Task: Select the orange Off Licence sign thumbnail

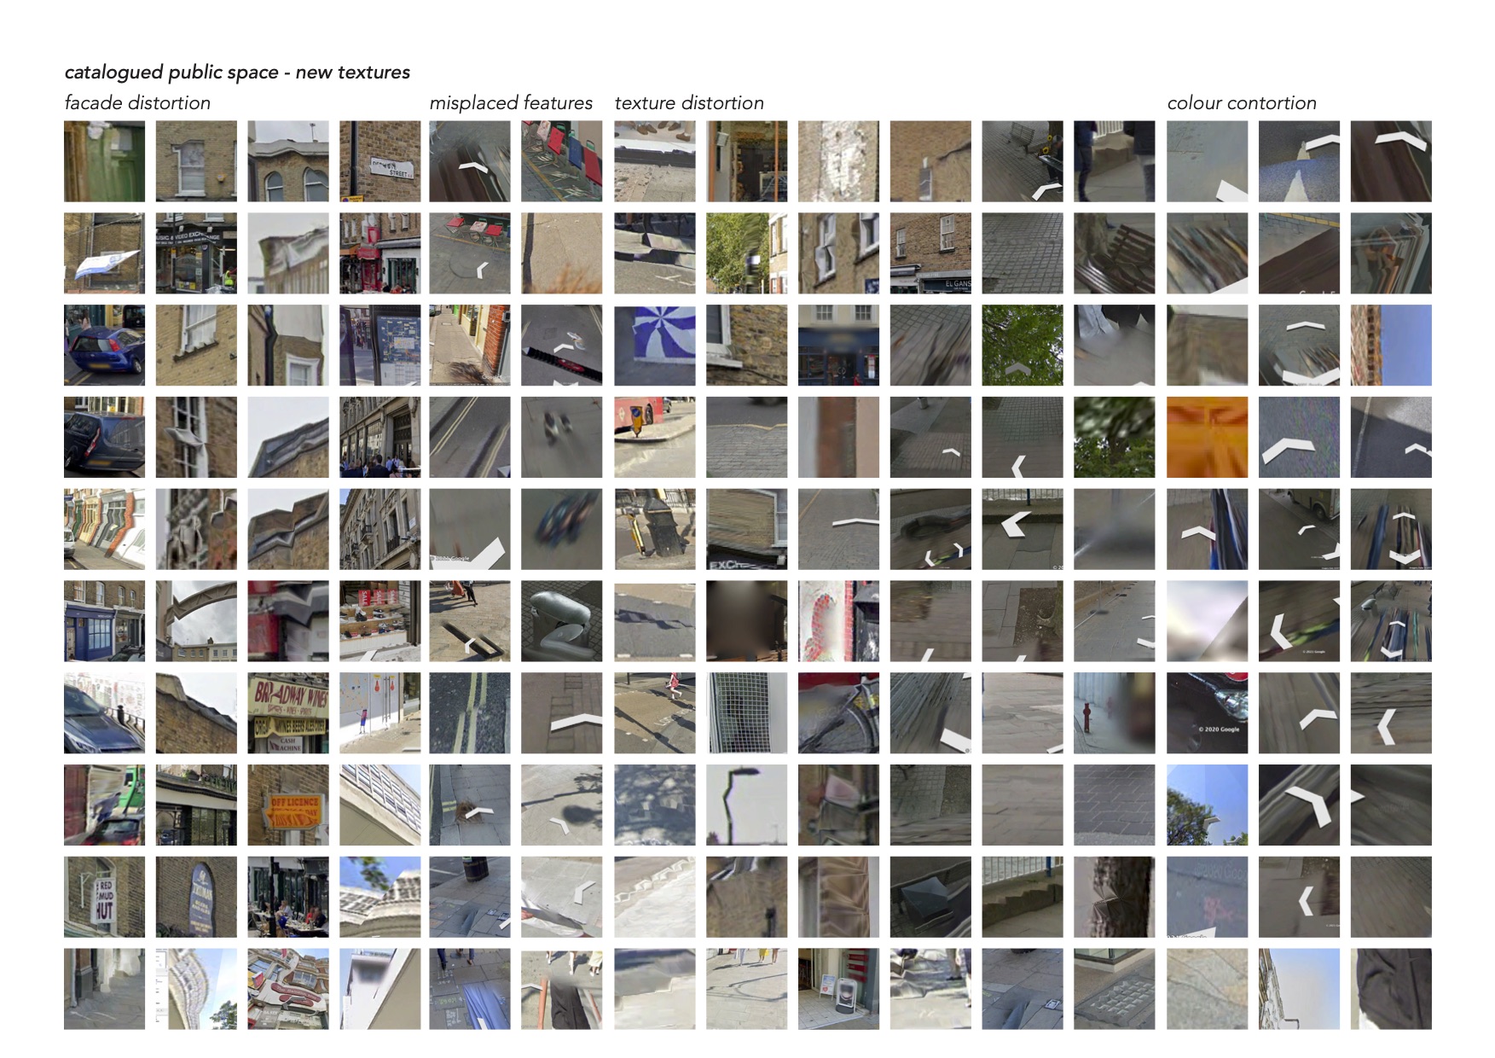Action: 288,805
